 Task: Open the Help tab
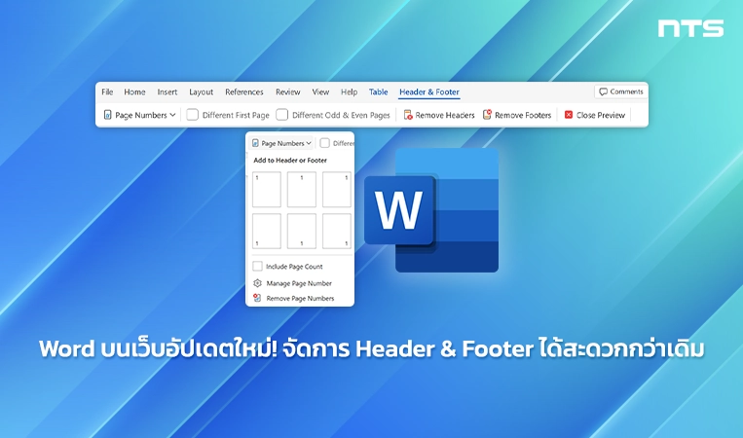pos(349,91)
